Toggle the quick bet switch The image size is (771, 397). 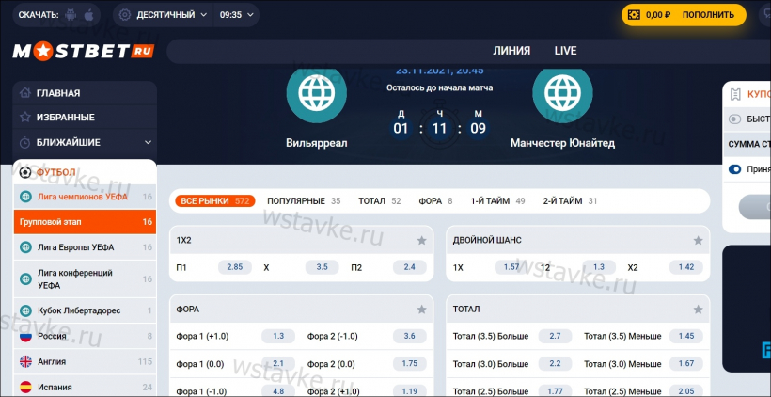pos(734,119)
